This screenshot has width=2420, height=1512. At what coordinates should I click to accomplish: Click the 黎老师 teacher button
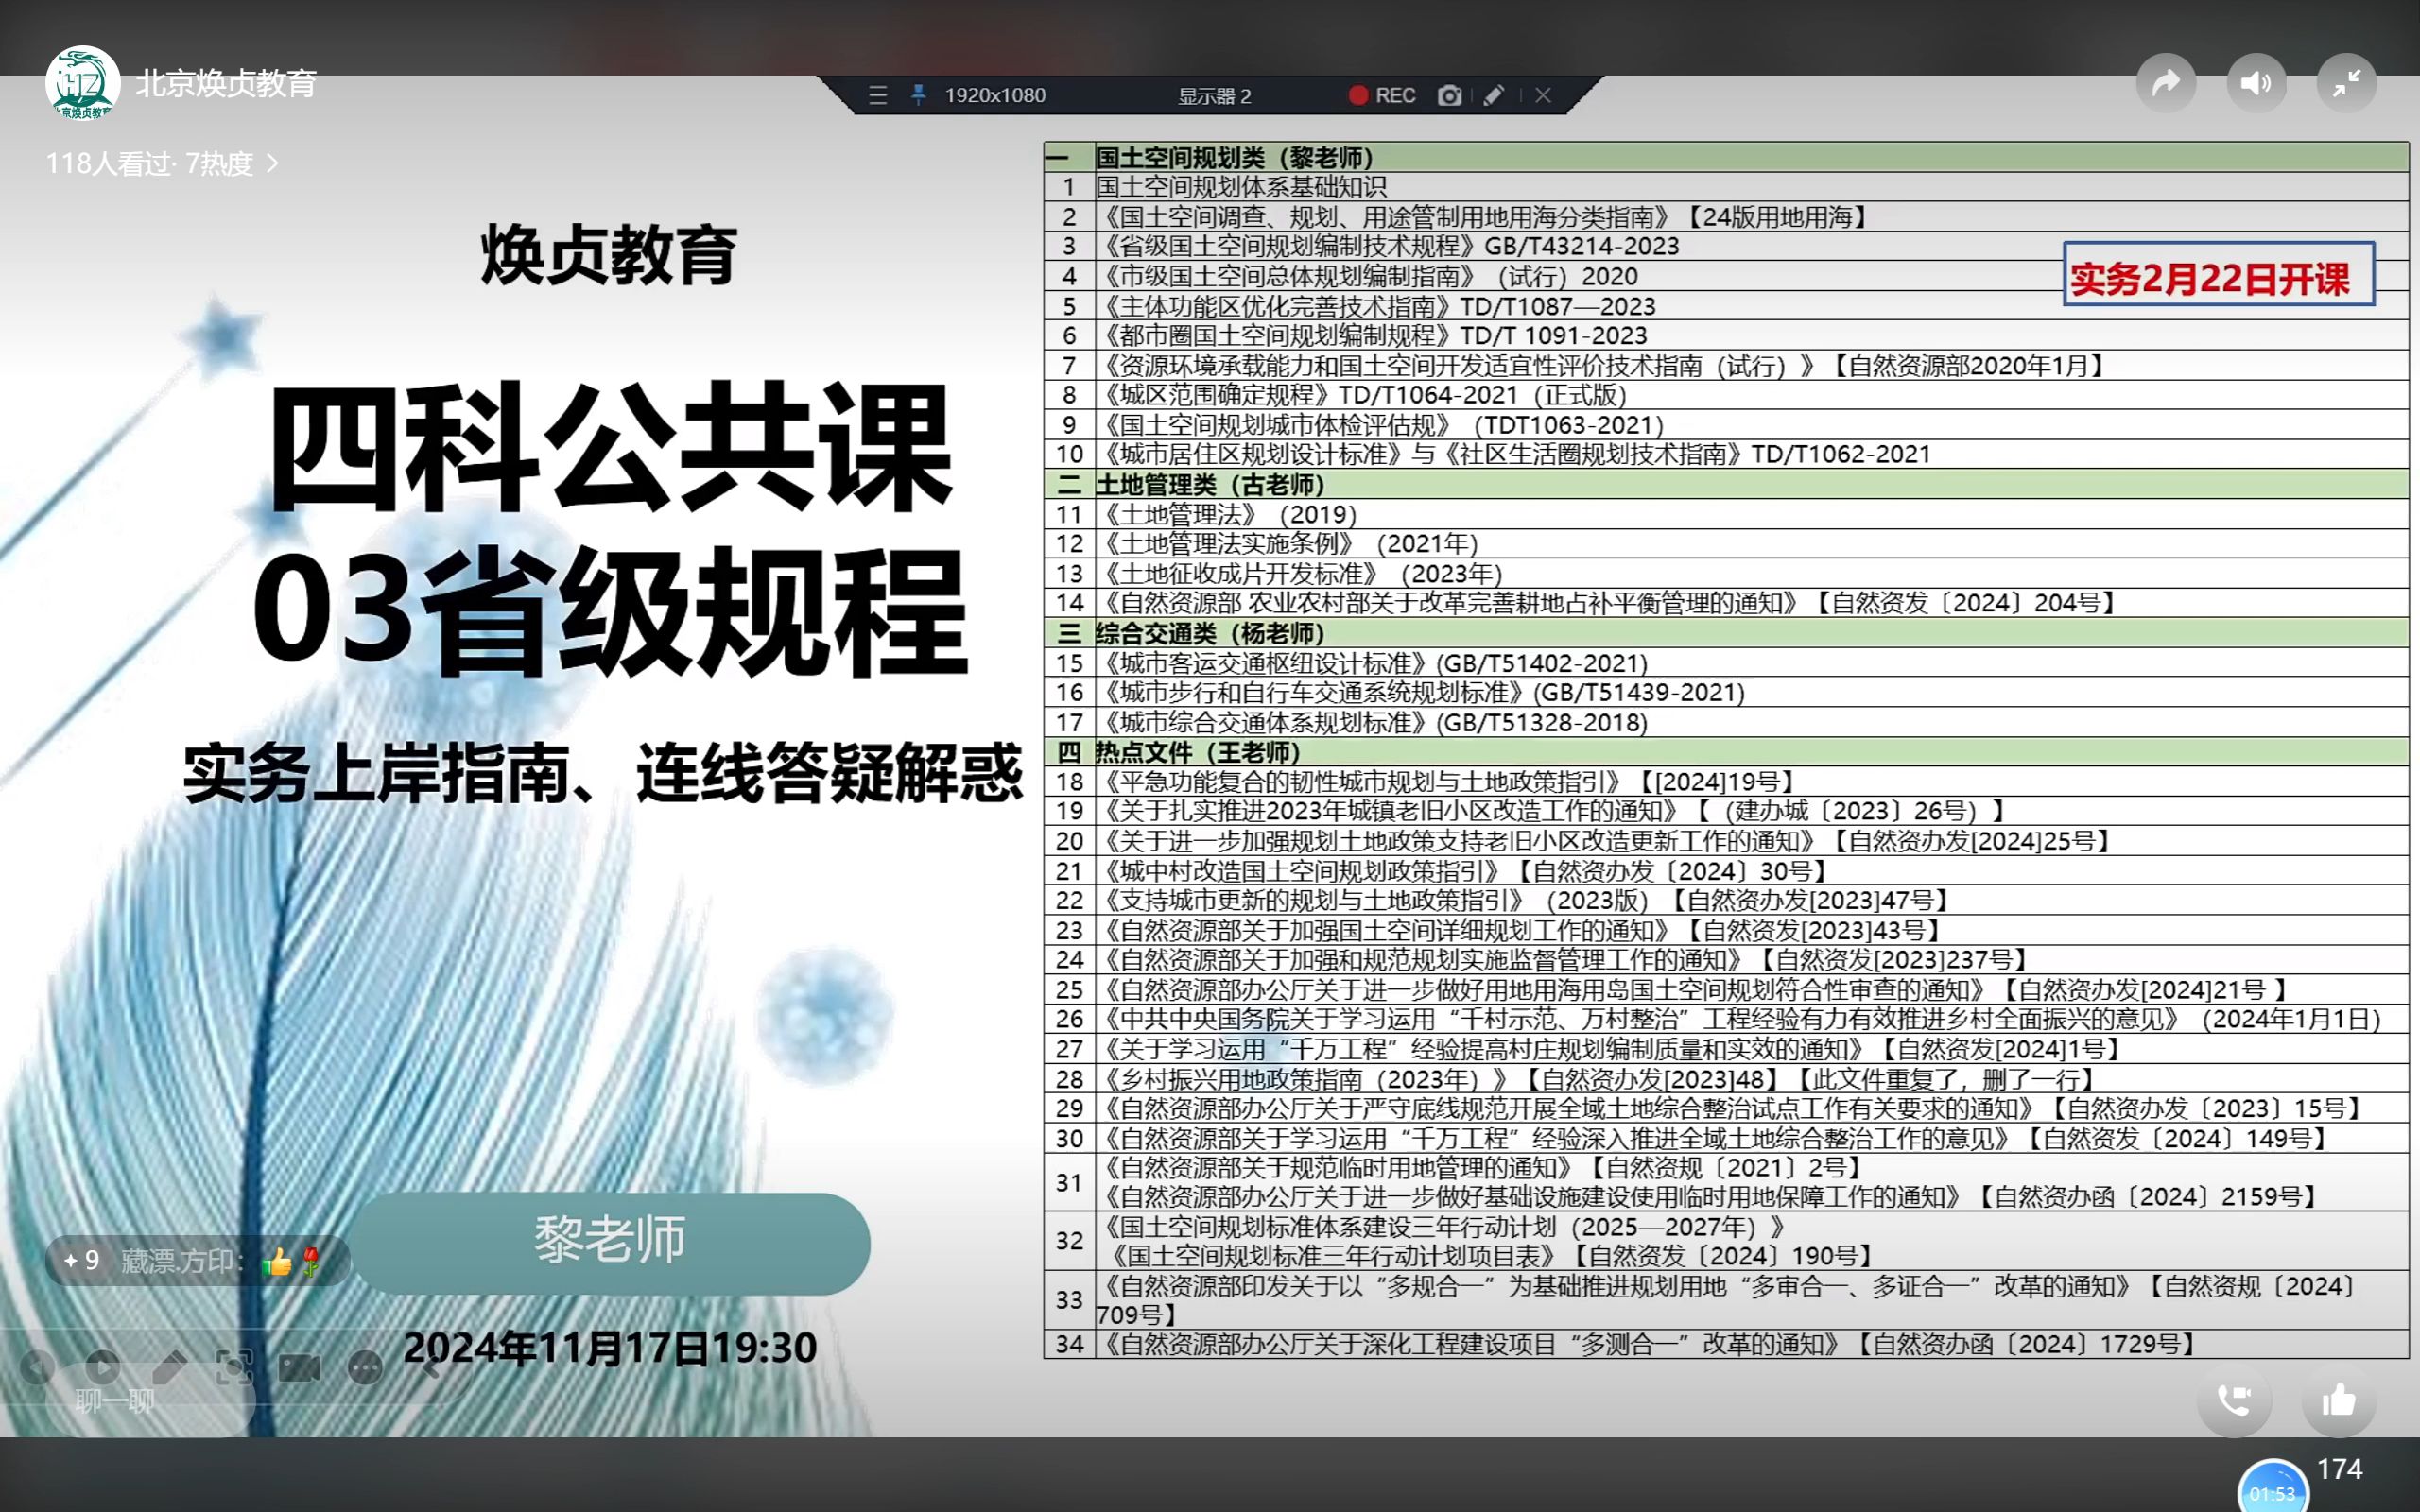pos(610,1242)
